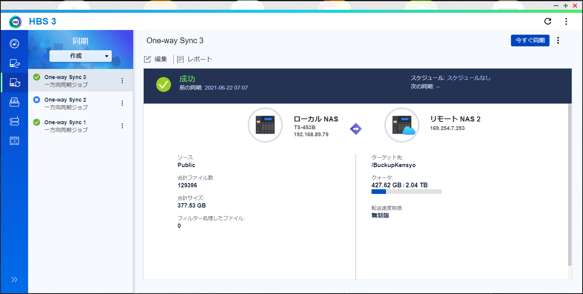This screenshot has height=294, width=583.
Task: Select the One-way Sync 2 job
Action: (65, 103)
